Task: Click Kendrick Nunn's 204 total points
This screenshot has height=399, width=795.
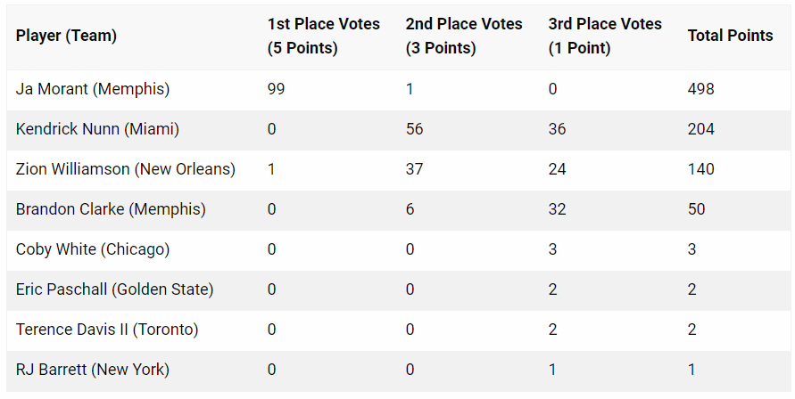Action: (x=700, y=129)
